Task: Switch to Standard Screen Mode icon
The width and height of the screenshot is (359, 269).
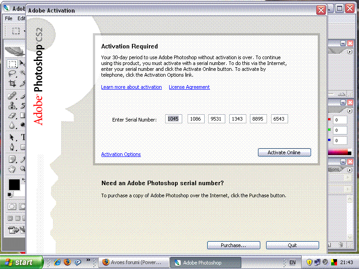Action: click(10, 218)
